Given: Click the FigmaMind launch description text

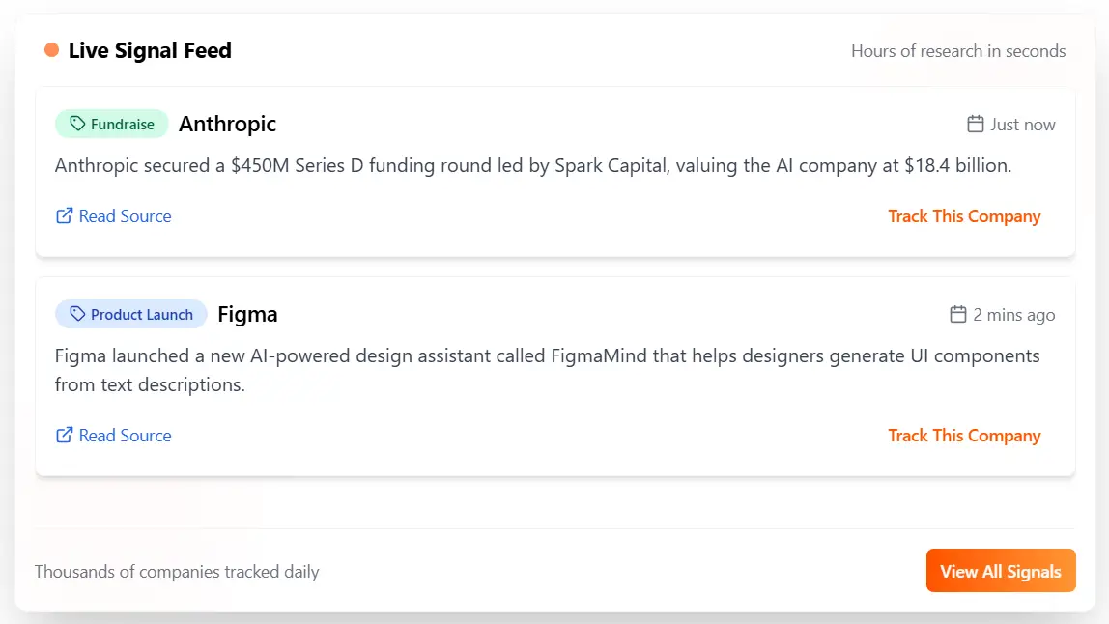Looking at the screenshot, I should click(x=547, y=370).
